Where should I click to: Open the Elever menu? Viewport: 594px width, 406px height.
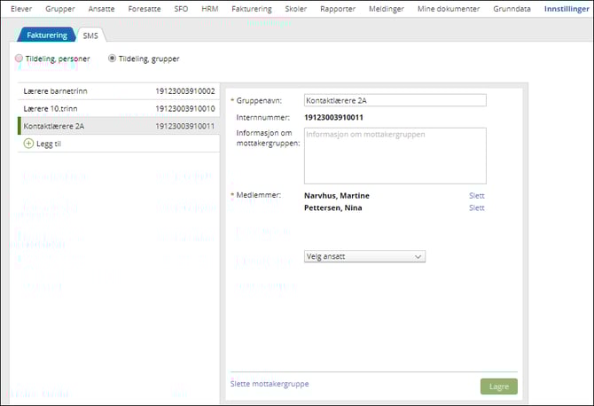point(21,9)
